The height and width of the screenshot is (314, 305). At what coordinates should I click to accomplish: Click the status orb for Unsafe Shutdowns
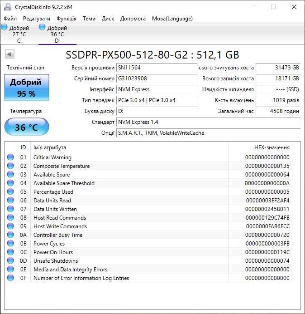tap(10, 260)
